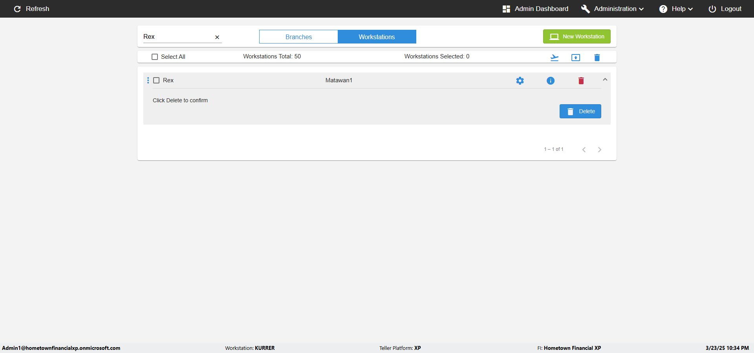
Task: Click the bulk delete trash icon in toolbar
Action: [x=597, y=58]
